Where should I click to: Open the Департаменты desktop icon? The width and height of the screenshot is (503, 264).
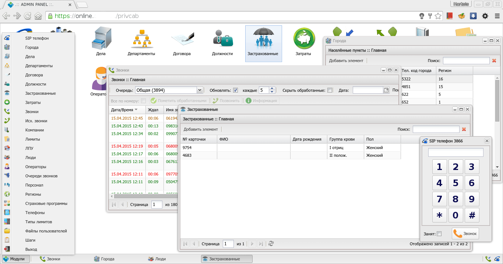(141, 42)
